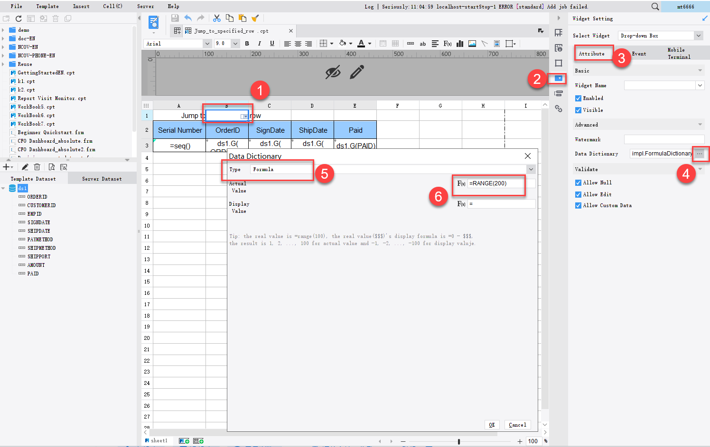Open the GettingStartedEN.cpt file

coord(46,73)
